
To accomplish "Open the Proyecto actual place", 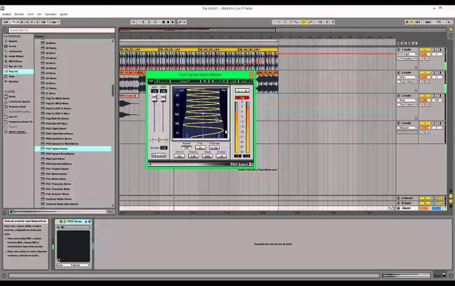I will (x=17, y=106).
